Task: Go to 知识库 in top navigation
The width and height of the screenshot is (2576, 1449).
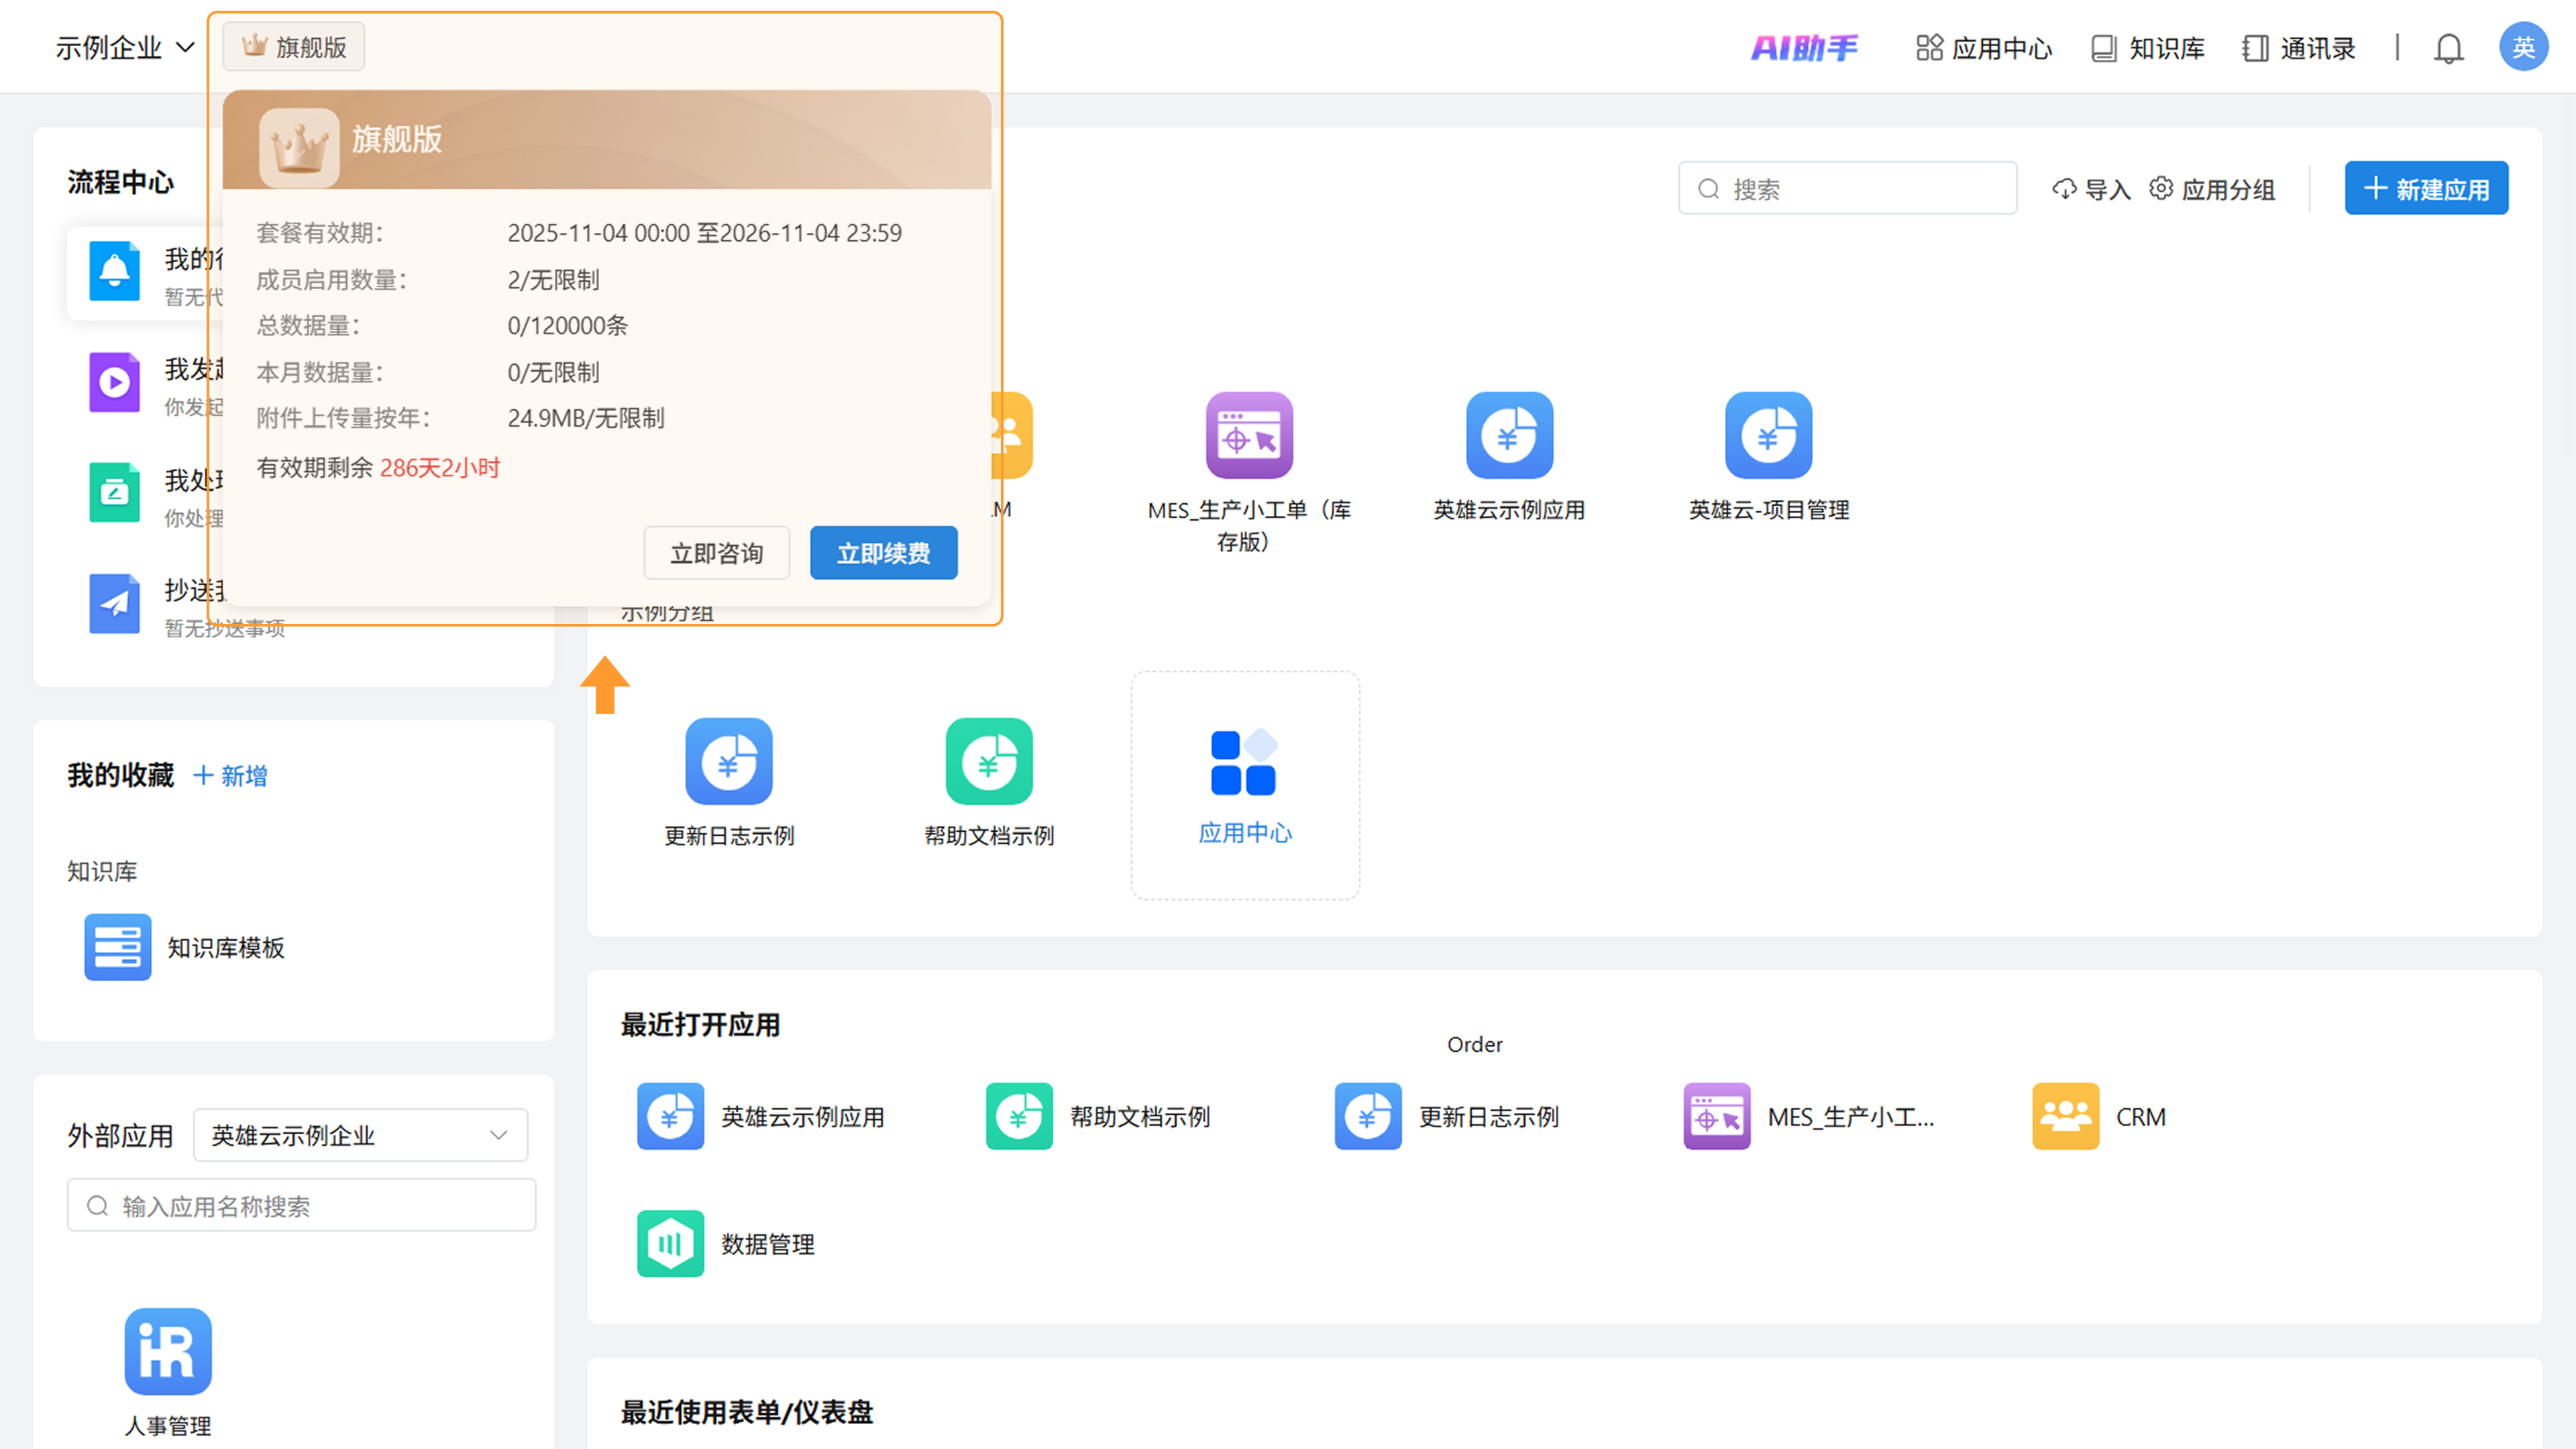Action: 2148,48
